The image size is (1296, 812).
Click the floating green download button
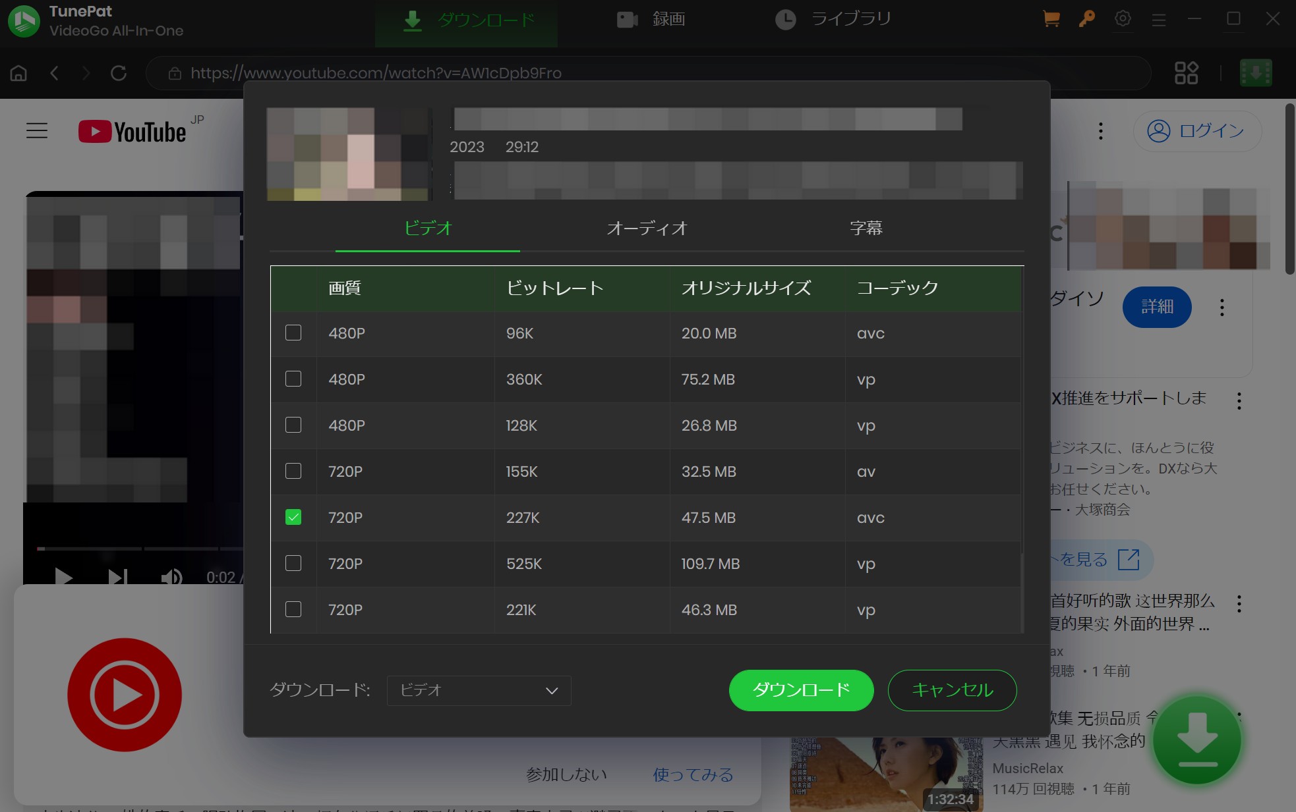pyautogui.click(x=1197, y=740)
